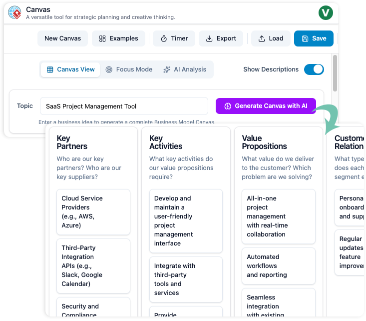The image size is (366, 321).
Task: Switch to Canvas View tab
Action: (70, 69)
